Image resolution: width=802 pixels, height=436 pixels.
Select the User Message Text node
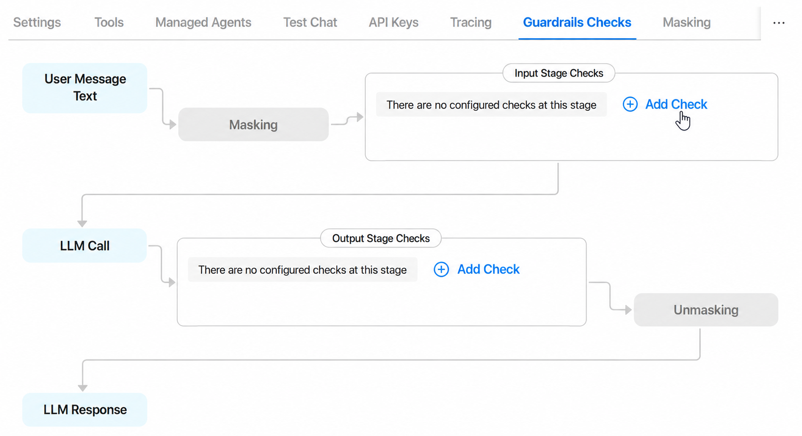coord(85,88)
